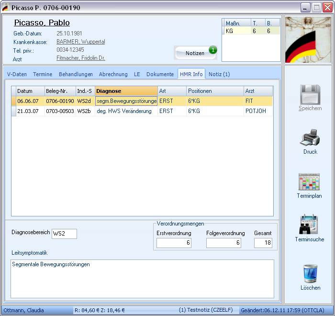Open the Terminsuche binoculars icon
This screenshot has width=335, height=316.
(x=309, y=224)
